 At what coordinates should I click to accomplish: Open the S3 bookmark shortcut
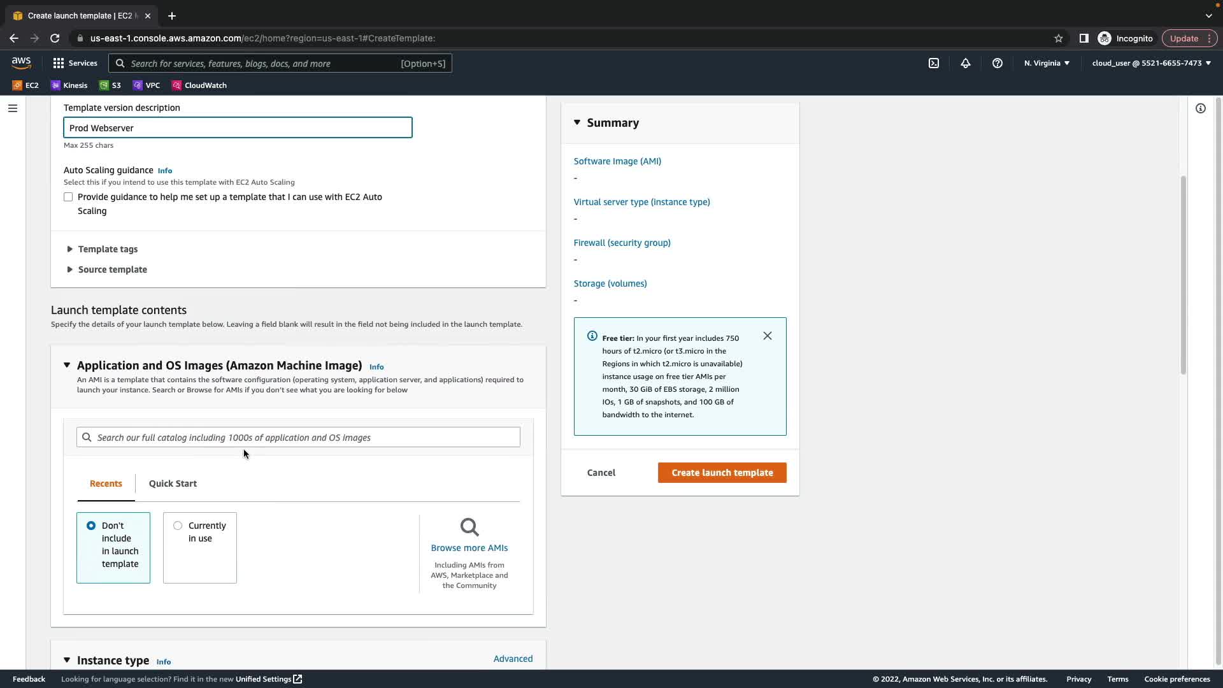110,85
